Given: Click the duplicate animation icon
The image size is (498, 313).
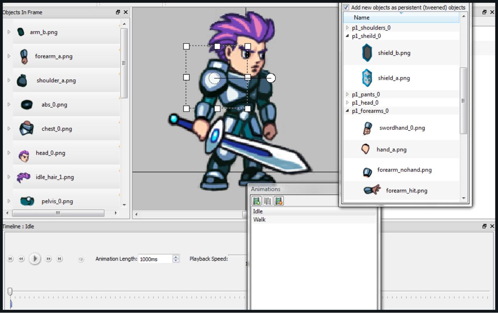Looking at the screenshot, I should pyautogui.click(x=267, y=201).
